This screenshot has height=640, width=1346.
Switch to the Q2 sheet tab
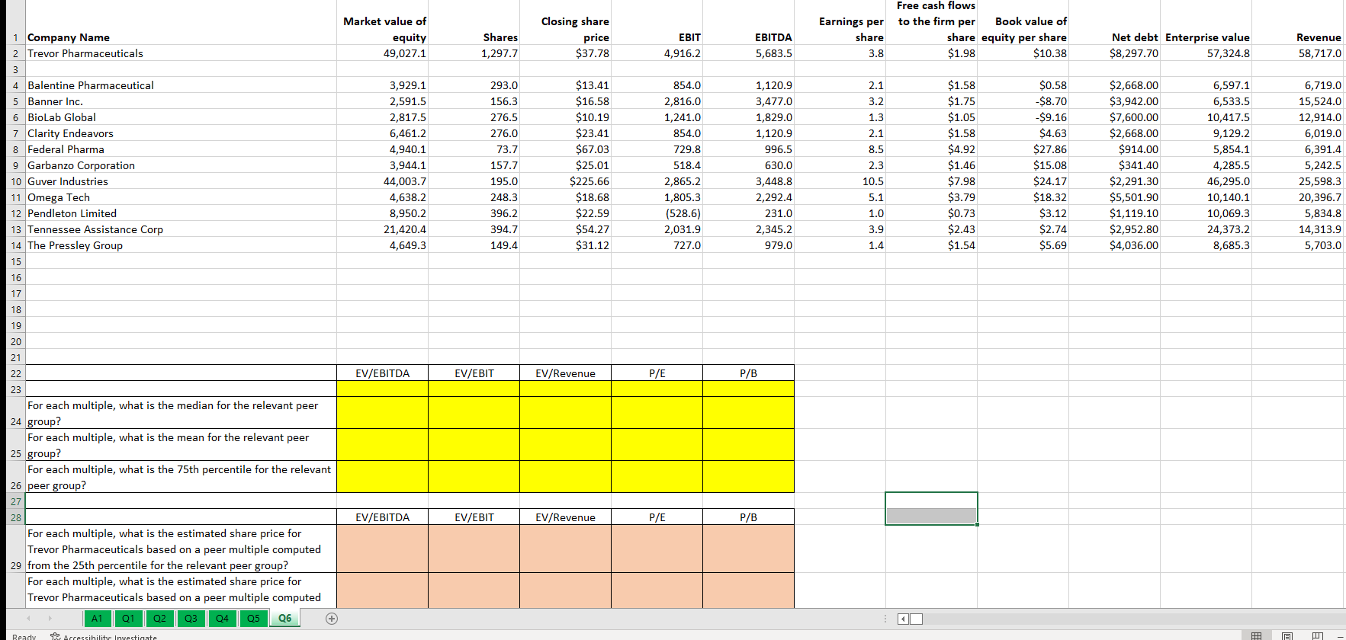coord(159,618)
